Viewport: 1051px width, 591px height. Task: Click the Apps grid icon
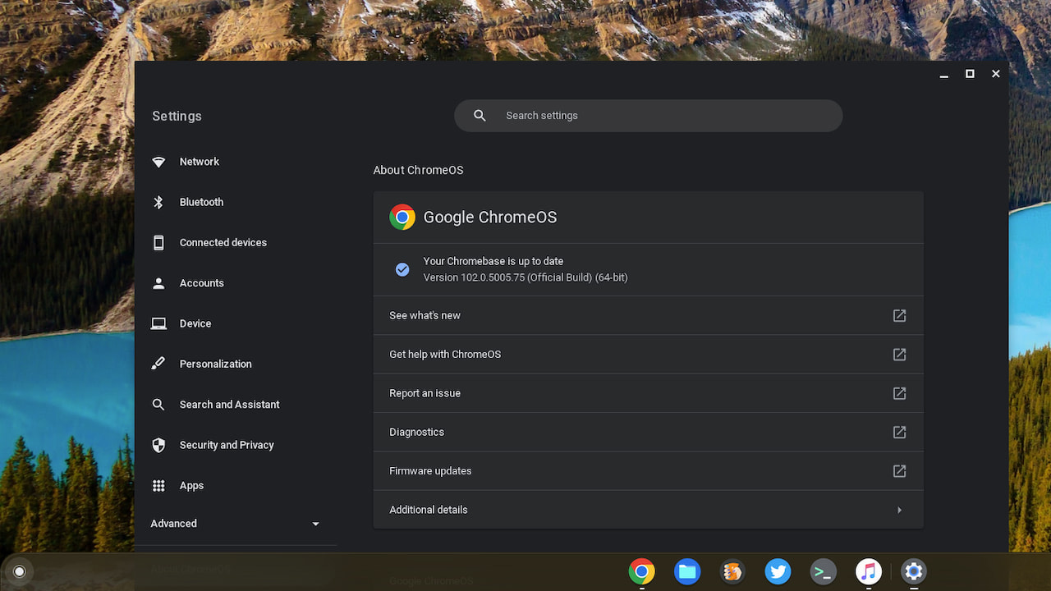click(x=158, y=485)
